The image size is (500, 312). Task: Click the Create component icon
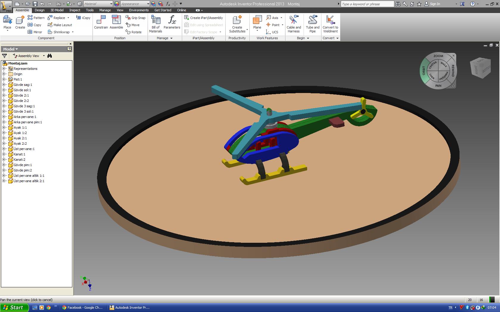(x=20, y=23)
